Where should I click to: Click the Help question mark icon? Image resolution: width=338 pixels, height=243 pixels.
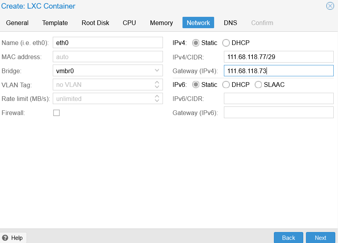coord(5,238)
